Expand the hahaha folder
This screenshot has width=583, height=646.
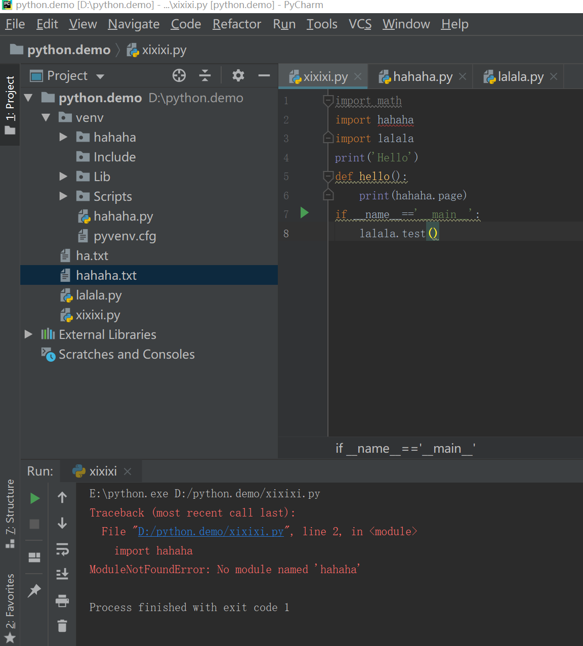(x=63, y=137)
